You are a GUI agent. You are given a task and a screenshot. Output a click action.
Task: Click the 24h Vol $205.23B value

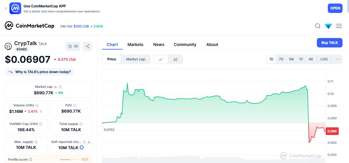click(81, 26)
